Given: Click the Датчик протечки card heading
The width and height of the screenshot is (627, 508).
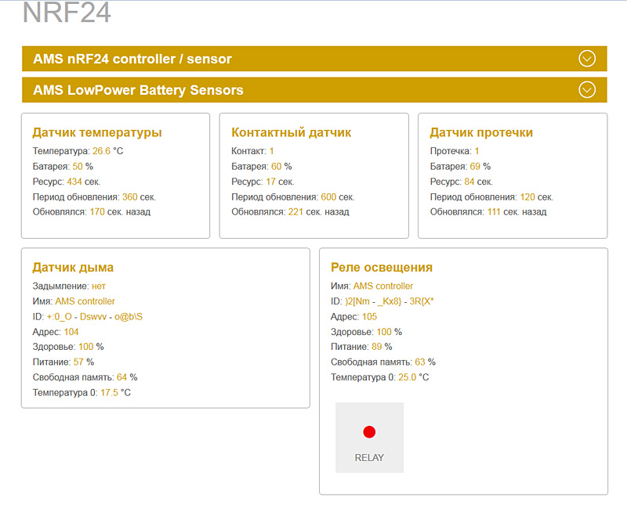Looking at the screenshot, I should (x=481, y=132).
